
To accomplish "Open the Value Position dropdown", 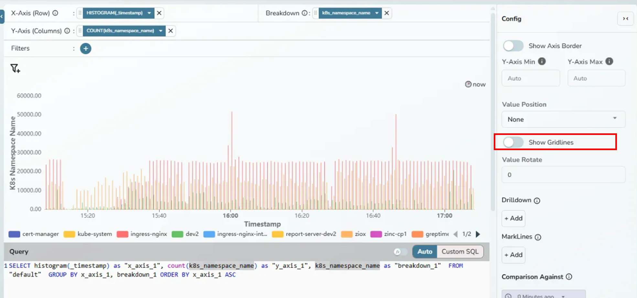I will pos(563,119).
